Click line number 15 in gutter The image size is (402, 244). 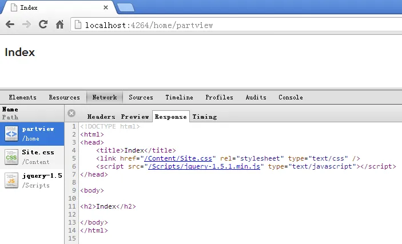pyautogui.click(x=72, y=238)
